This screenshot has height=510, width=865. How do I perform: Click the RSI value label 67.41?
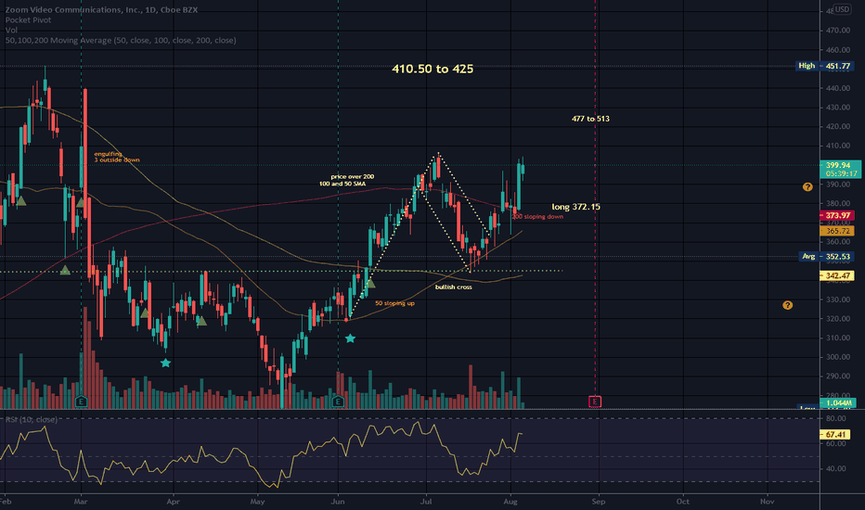pyautogui.click(x=837, y=435)
